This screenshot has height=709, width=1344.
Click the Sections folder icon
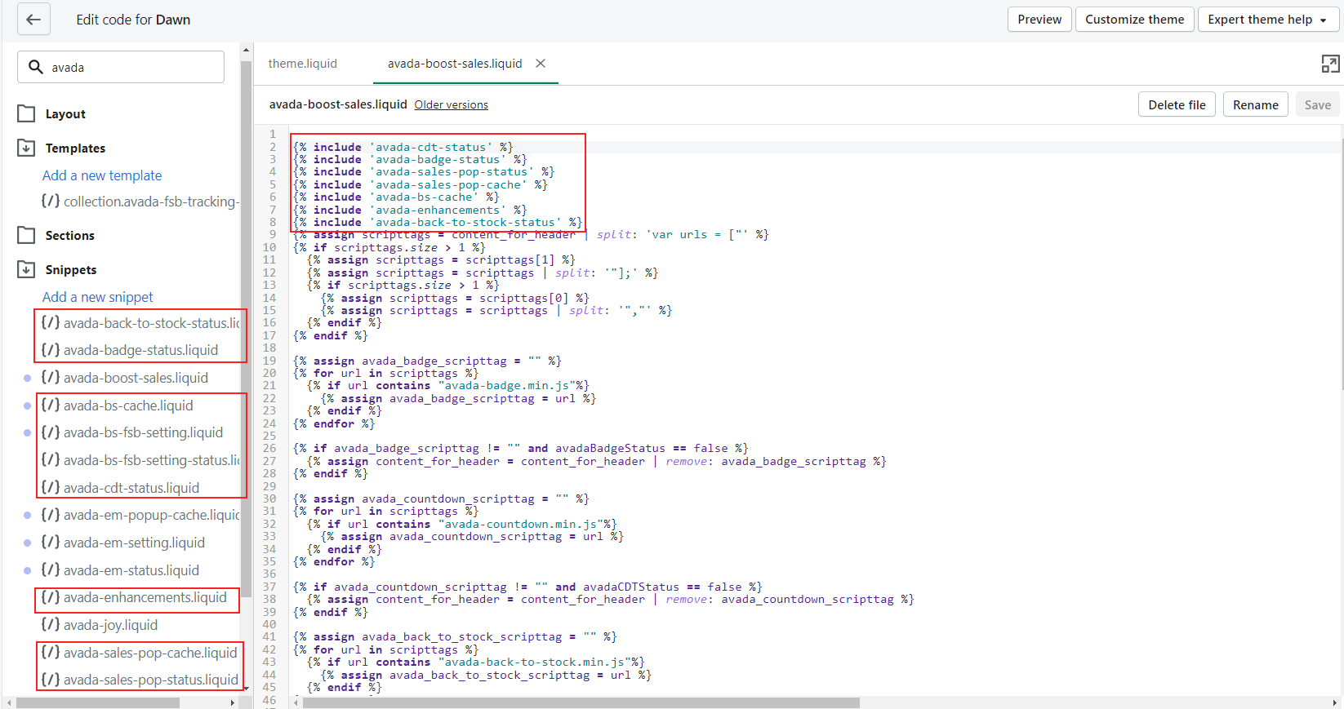tap(26, 235)
